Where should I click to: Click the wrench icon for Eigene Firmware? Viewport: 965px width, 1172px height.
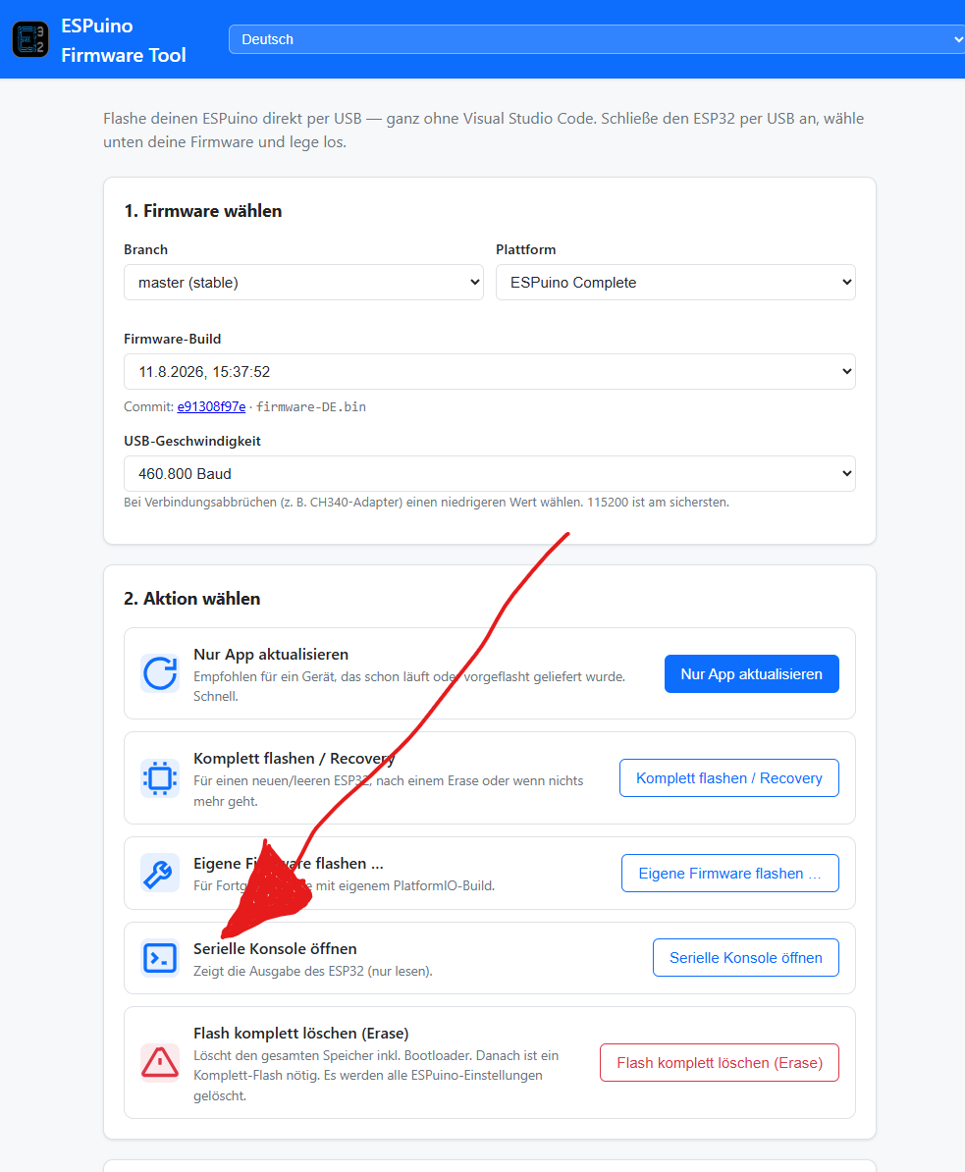pyautogui.click(x=160, y=873)
